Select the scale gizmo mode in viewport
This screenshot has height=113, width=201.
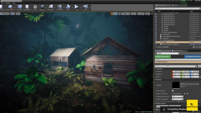117,14
